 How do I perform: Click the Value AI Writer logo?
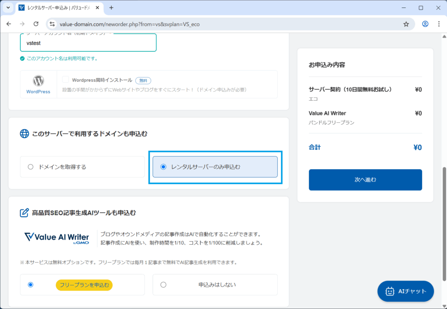(x=57, y=238)
